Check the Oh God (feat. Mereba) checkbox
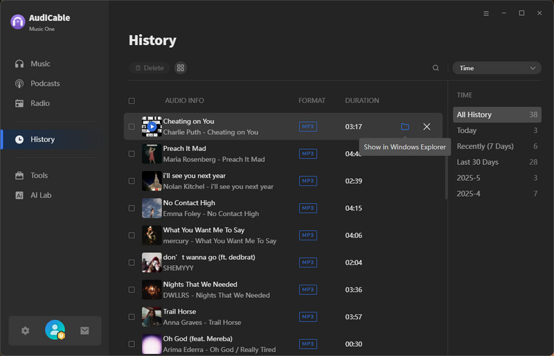Image resolution: width=554 pixels, height=356 pixels. [132, 344]
